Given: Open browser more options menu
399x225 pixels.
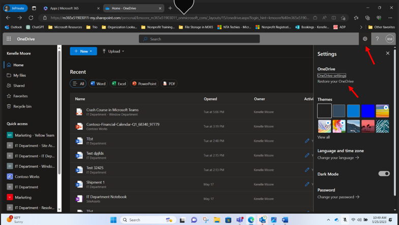Looking at the screenshot, I should click(x=390, y=18).
